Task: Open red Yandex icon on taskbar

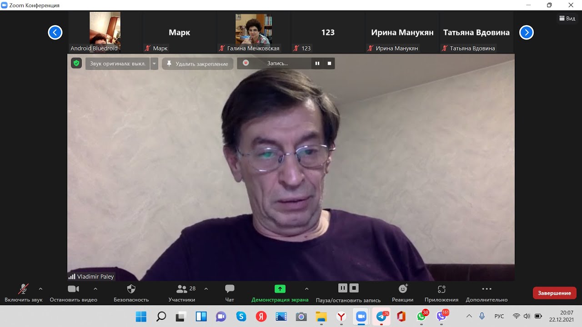Action: (261, 317)
